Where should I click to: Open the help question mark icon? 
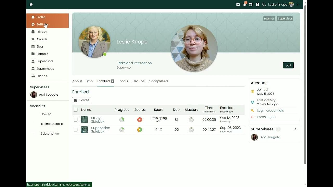(258, 4)
